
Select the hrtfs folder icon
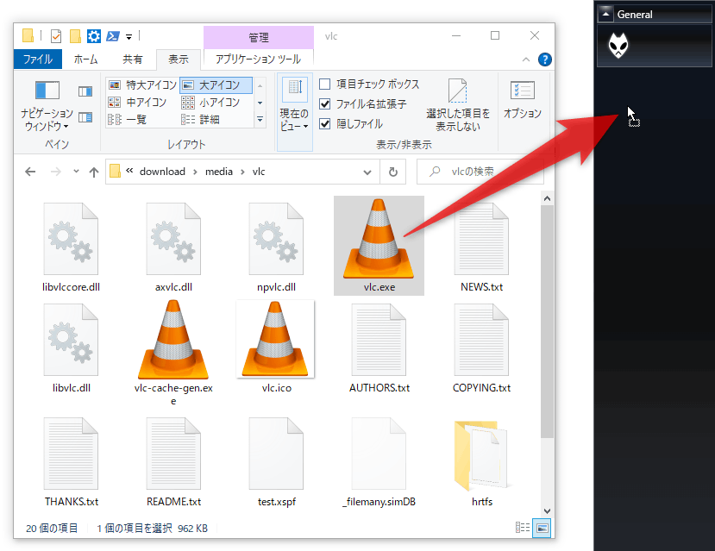[481, 454]
